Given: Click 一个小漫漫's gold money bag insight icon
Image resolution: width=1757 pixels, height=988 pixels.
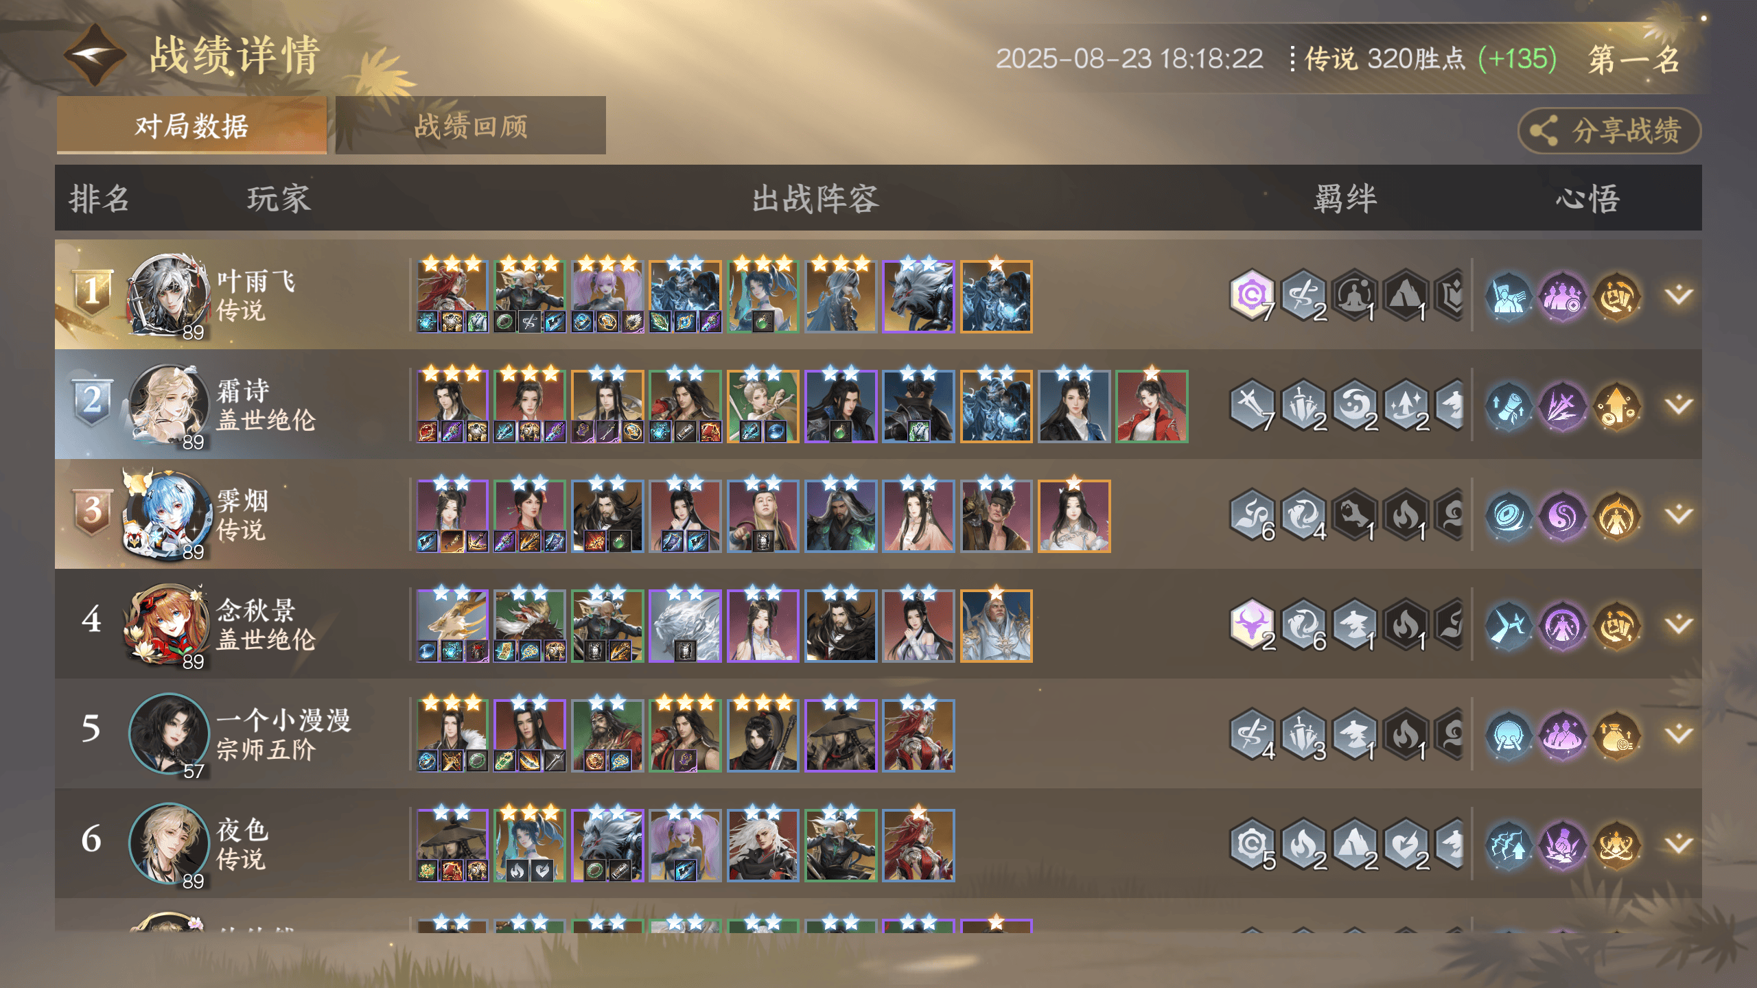Looking at the screenshot, I should click(1617, 734).
